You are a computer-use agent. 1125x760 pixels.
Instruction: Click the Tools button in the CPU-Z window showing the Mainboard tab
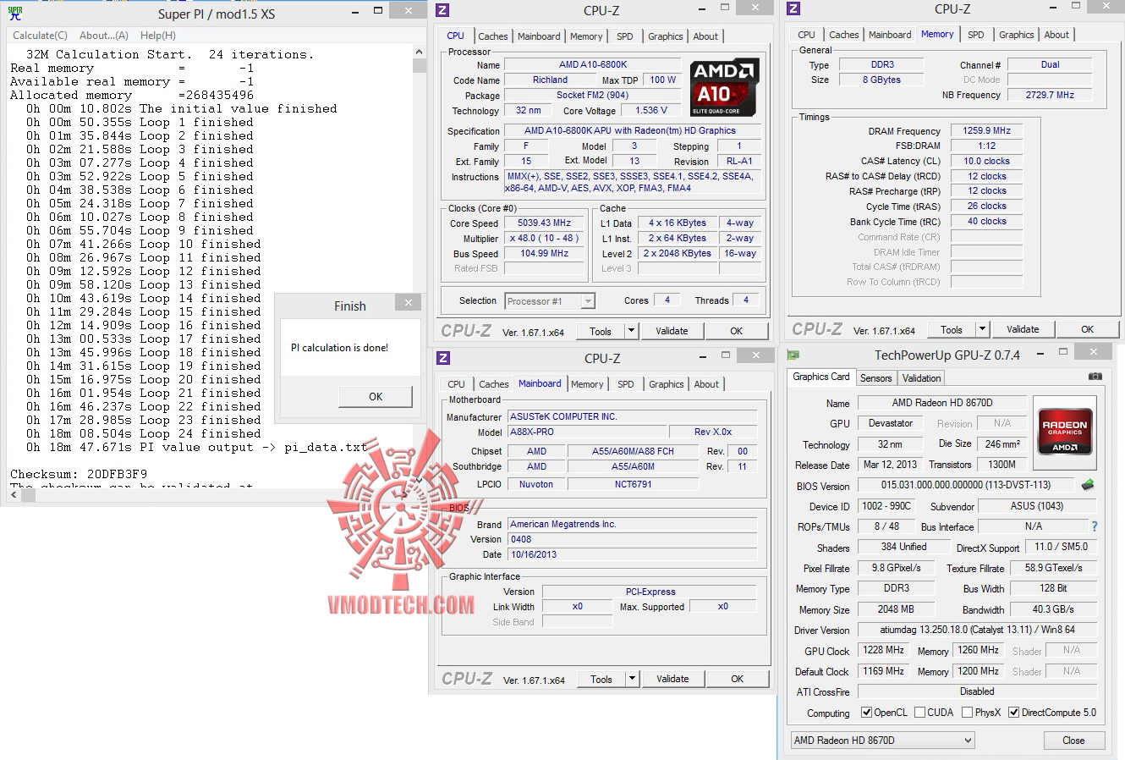[601, 679]
